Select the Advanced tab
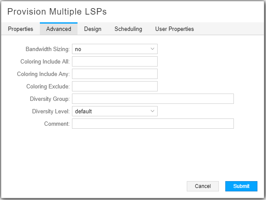The width and height of the screenshot is (266, 200). coord(59,29)
